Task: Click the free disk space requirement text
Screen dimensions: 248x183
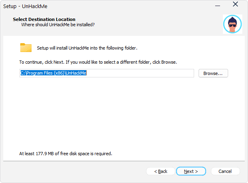Action: click(x=66, y=154)
